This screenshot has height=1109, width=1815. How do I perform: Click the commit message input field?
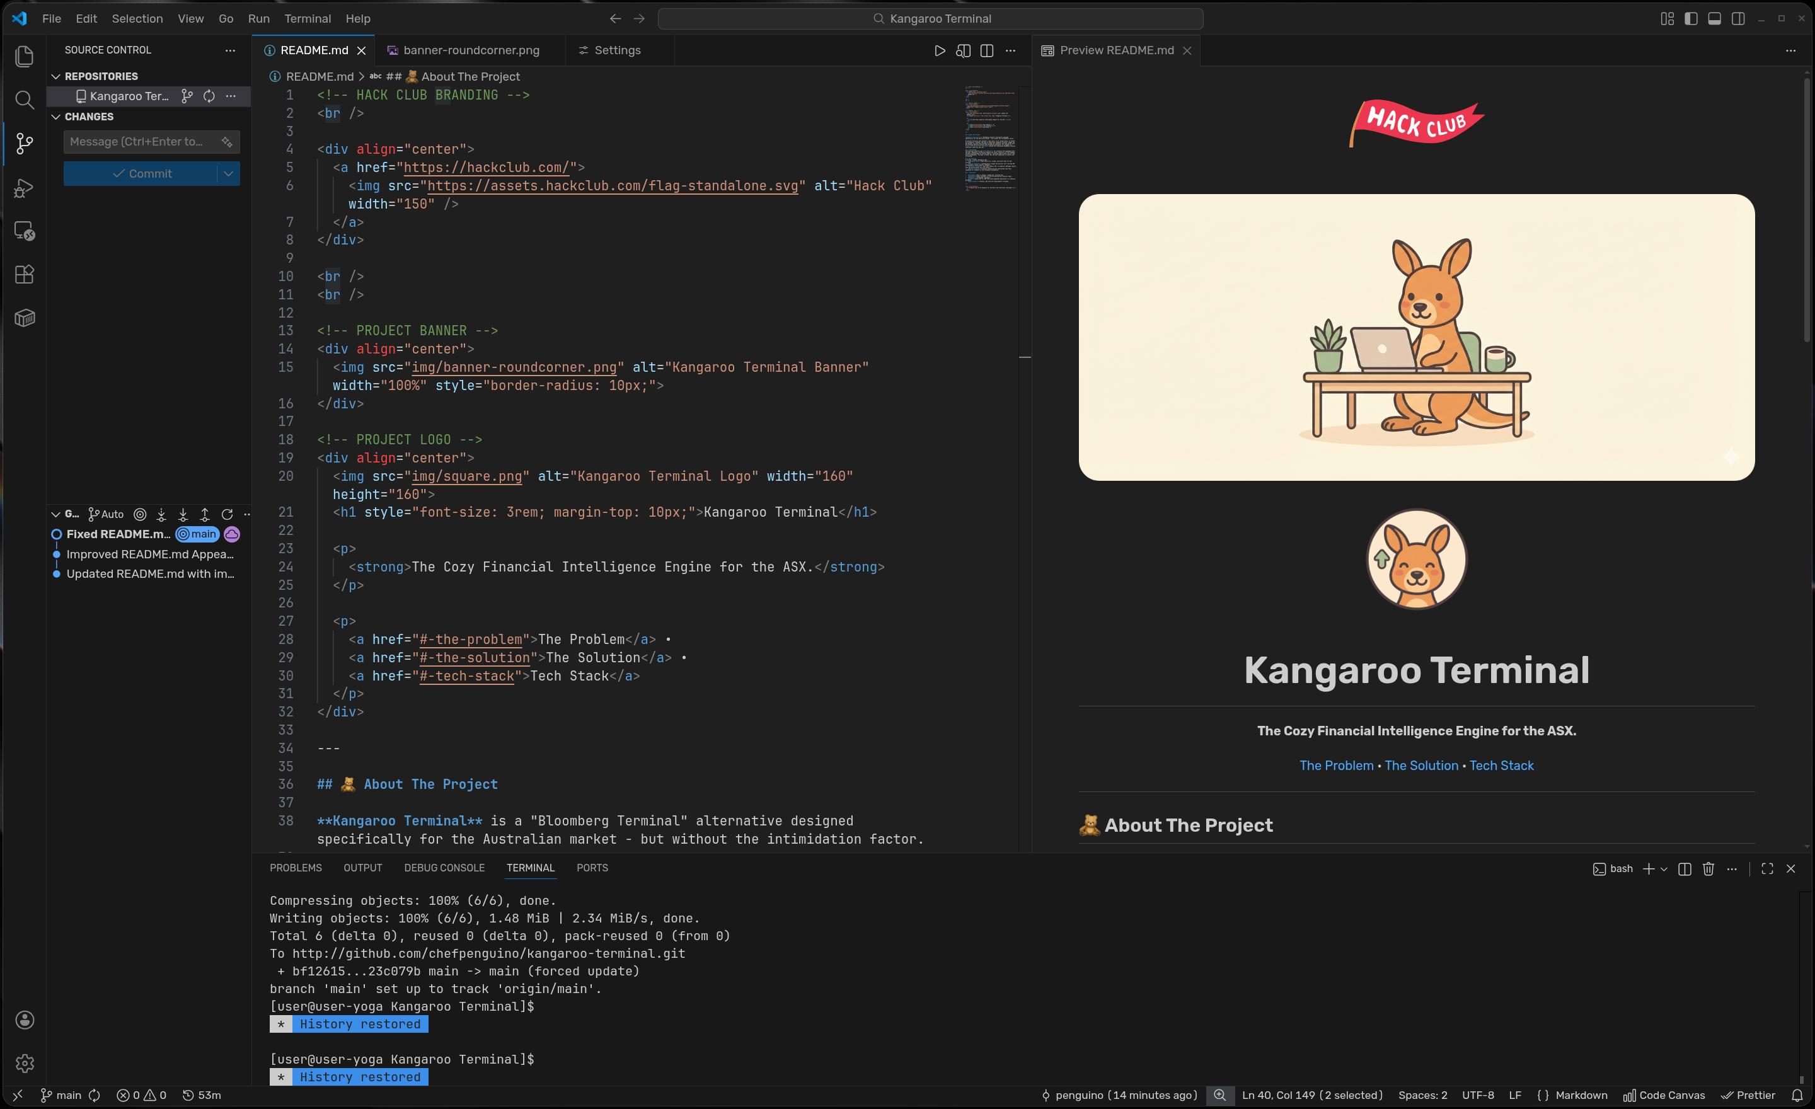point(138,141)
